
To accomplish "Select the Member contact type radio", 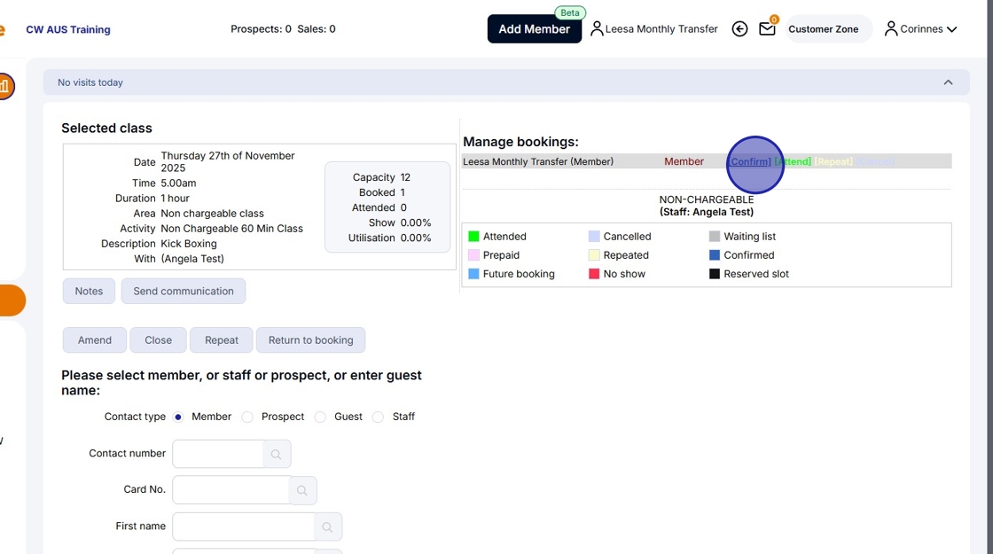I will click(x=178, y=417).
